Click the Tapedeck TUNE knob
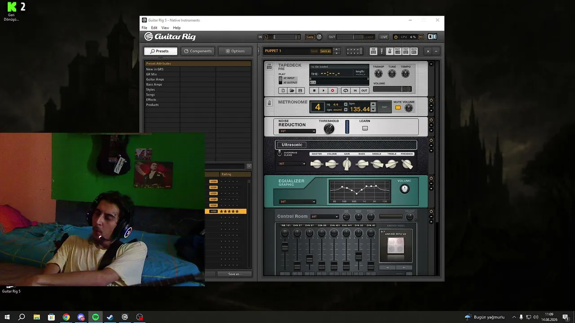The width and height of the screenshot is (575, 323). pyautogui.click(x=392, y=73)
